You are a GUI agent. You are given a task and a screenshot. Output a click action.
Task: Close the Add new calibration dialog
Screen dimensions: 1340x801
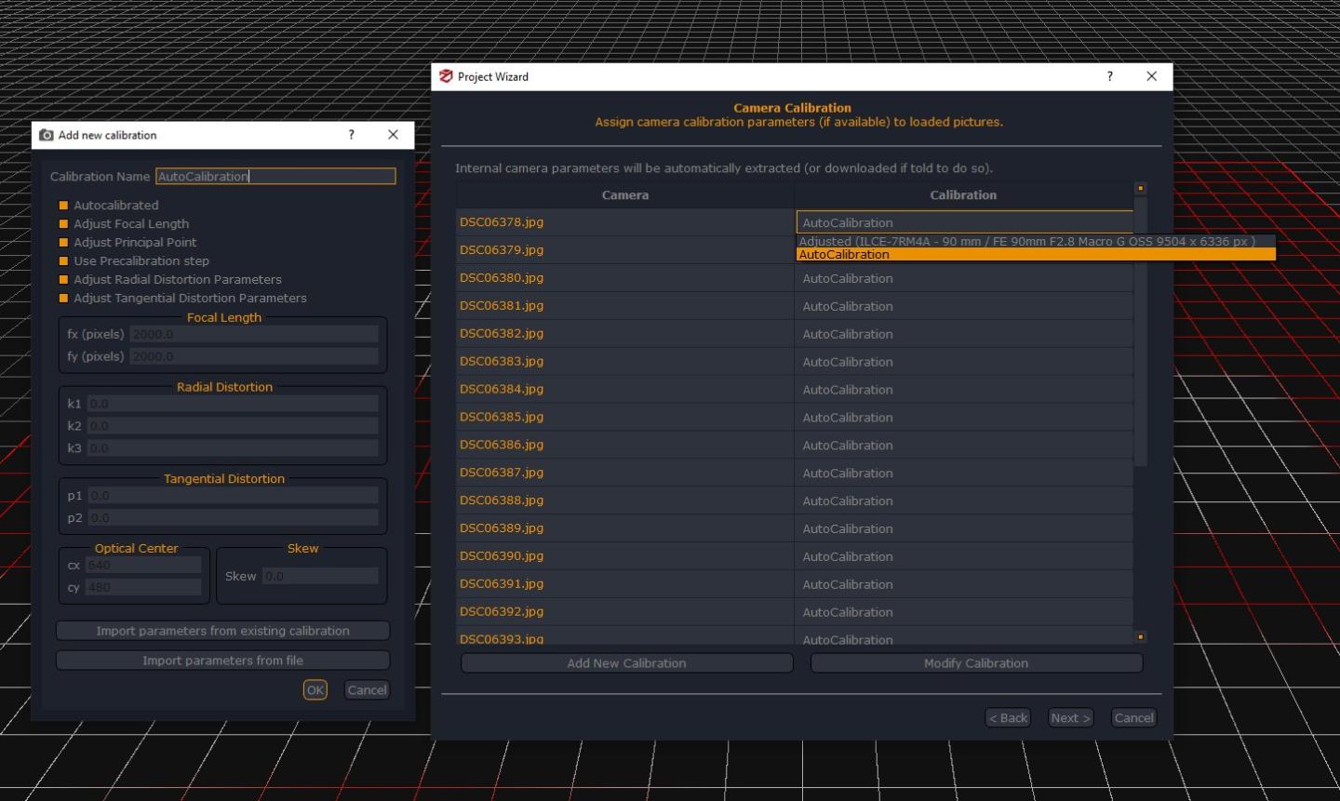393,135
